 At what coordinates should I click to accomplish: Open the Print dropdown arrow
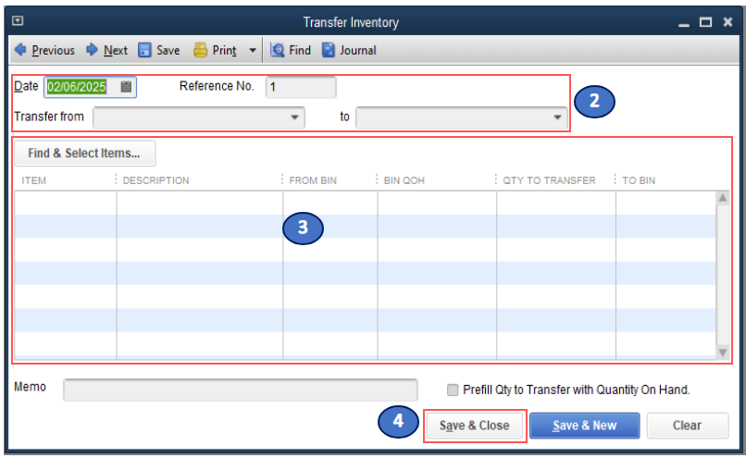click(x=253, y=50)
